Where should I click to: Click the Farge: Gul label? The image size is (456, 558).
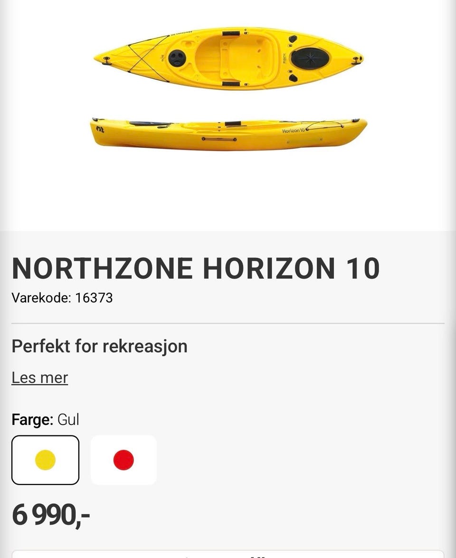pos(45,420)
